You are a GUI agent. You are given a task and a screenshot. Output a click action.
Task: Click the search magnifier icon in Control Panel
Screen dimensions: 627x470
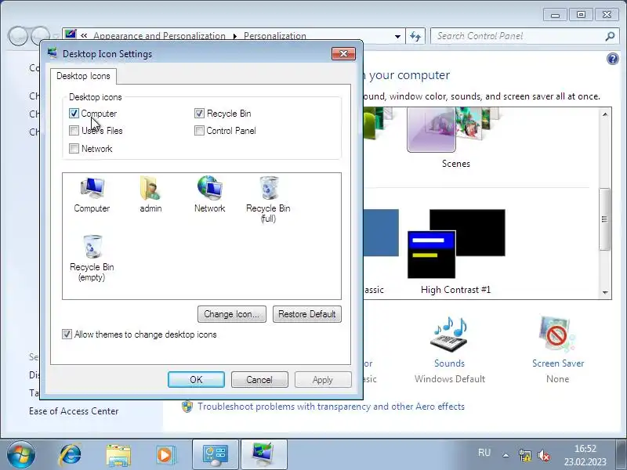point(610,36)
